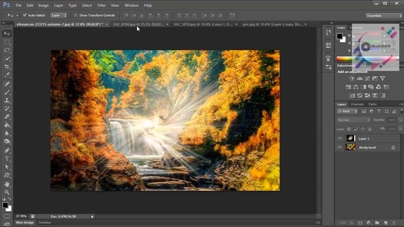Hide Layer 1 with its eye icon
The image size is (404, 227).
(x=340, y=139)
